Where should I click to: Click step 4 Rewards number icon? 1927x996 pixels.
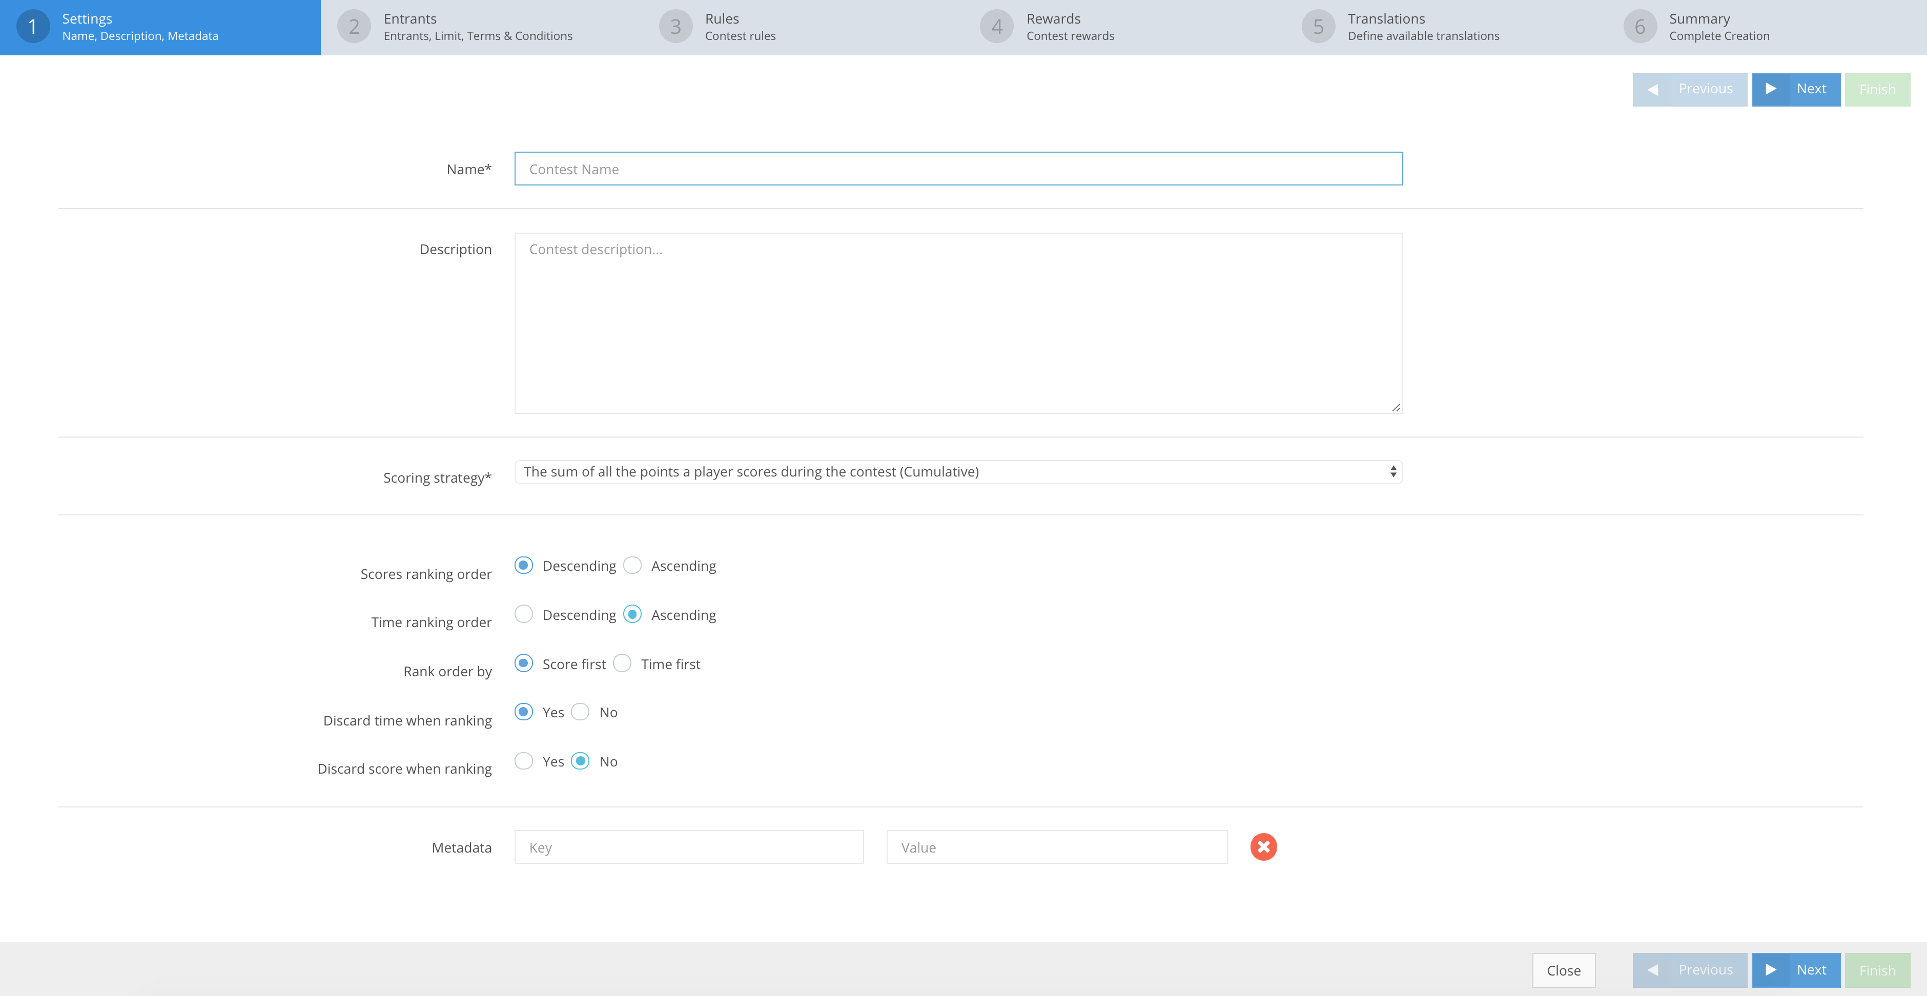[x=996, y=27]
